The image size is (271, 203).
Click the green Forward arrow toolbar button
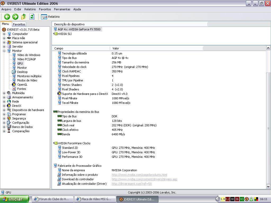15,17
